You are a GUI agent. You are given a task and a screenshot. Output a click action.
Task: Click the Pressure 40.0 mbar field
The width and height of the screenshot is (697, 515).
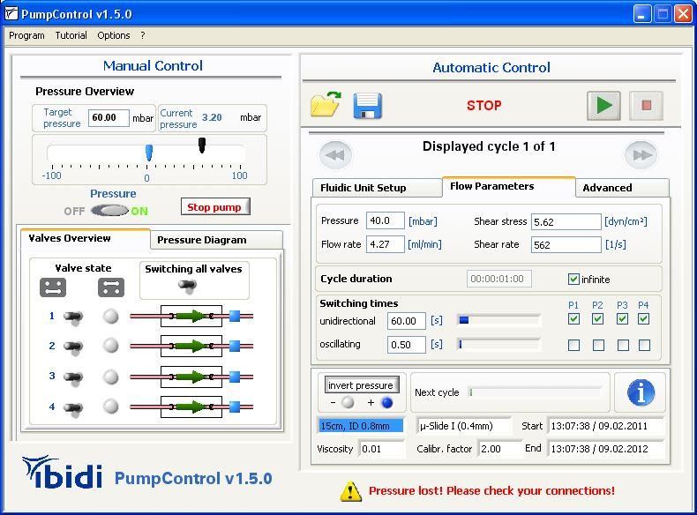385,220
